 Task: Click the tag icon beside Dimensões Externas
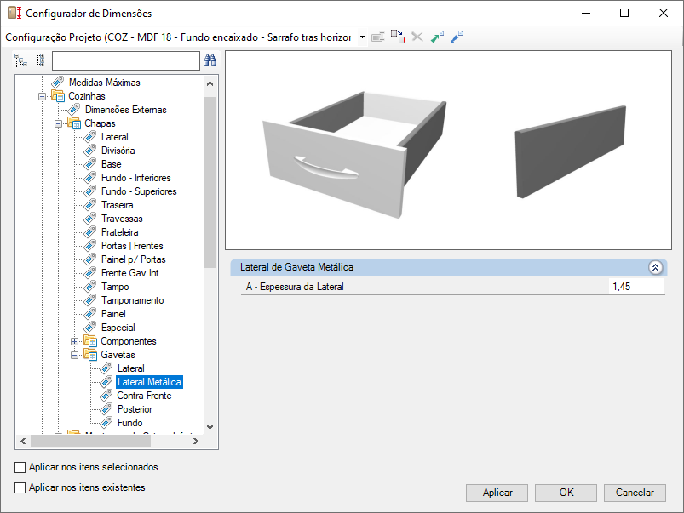pyautogui.click(x=74, y=110)
